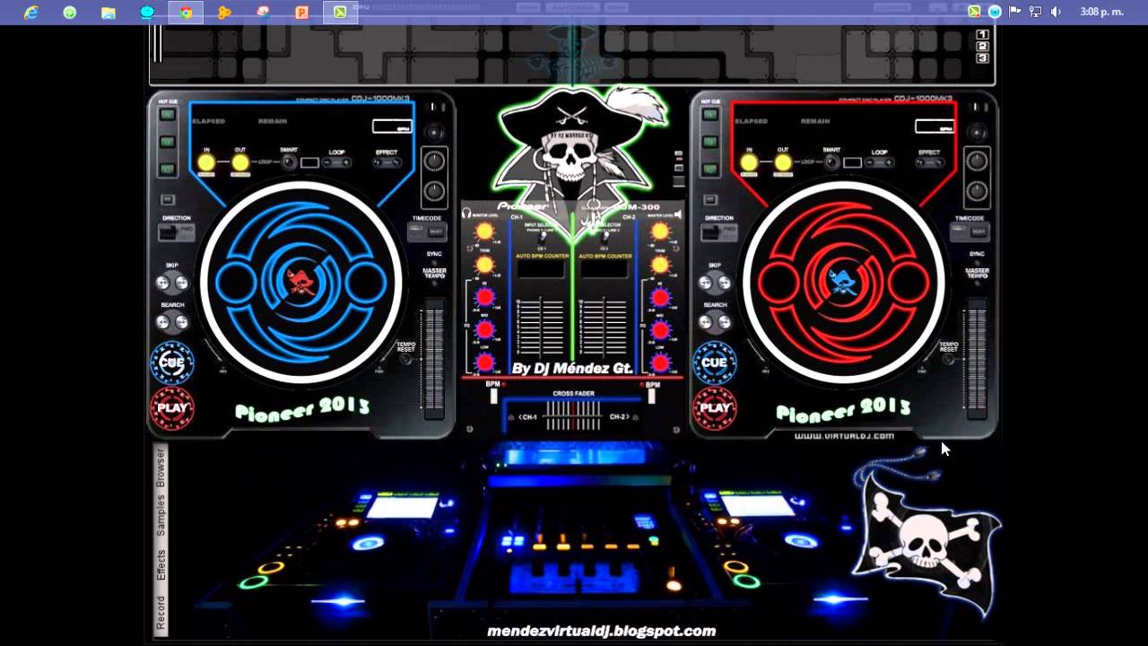
Task: Trigger third HOT CUE on right deck
Action: point(710,169)
